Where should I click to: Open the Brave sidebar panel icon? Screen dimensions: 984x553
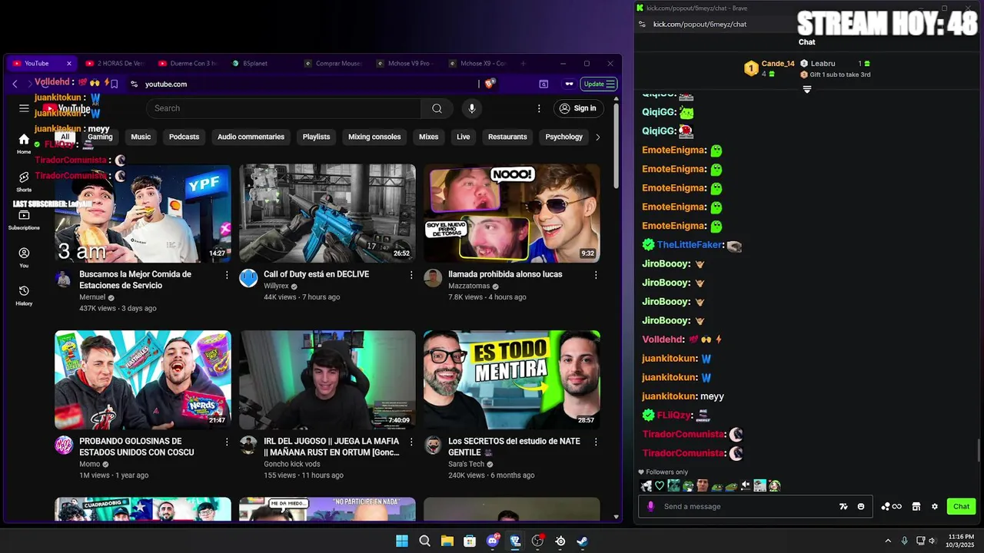pos(544,84)
